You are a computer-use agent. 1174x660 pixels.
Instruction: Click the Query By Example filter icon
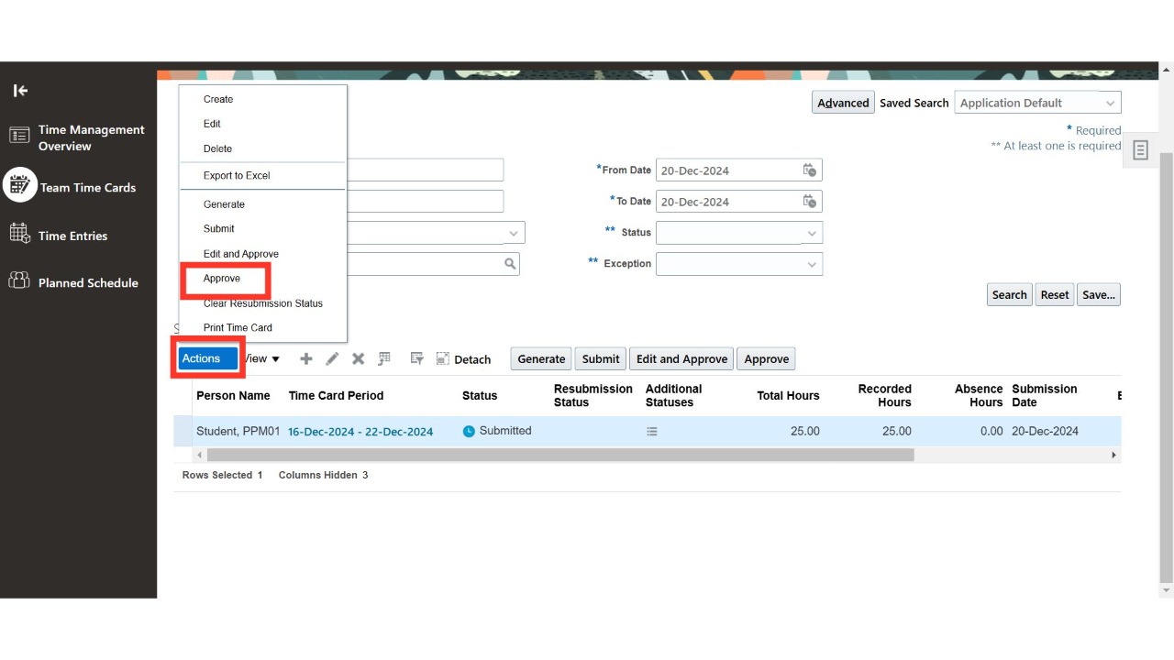(416, 359)
